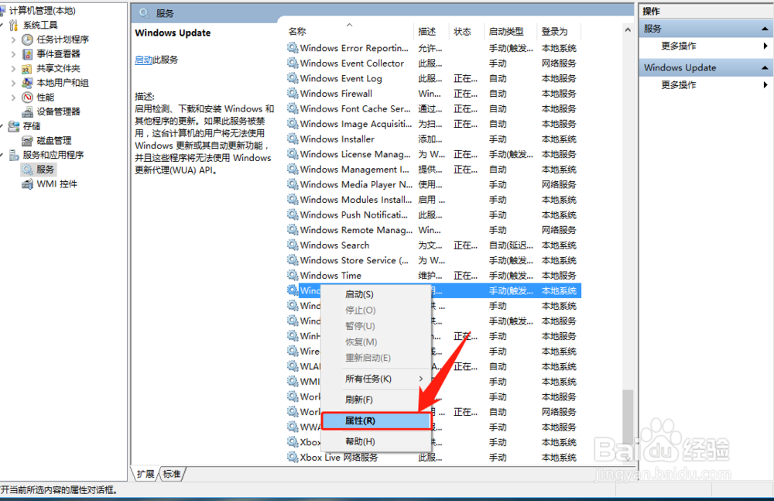This screenshot has height=501, width=774.
Task: Select the Windows Installer service row
Action: coord(433,139)
